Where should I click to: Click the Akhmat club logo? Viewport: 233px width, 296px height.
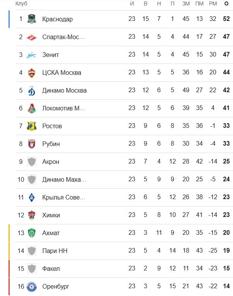32,233
